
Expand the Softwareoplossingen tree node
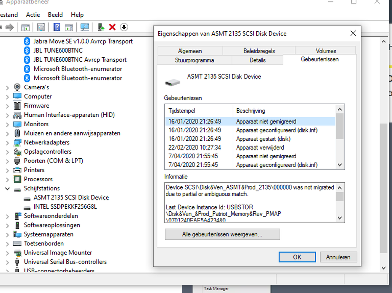[7, 225]
